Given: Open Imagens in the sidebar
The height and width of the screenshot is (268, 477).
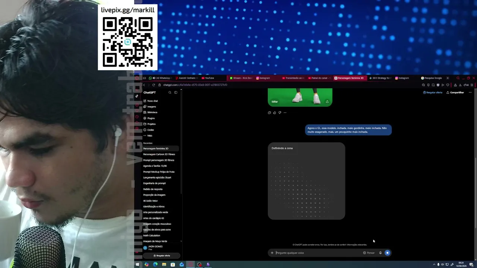Looking at the screenshot, I should [150, 107].
